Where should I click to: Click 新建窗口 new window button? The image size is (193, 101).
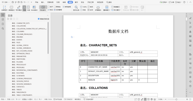pos(115,7)
